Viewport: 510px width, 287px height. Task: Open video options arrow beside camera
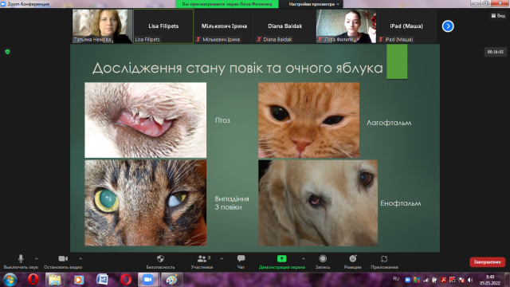(x=80, y=258)
